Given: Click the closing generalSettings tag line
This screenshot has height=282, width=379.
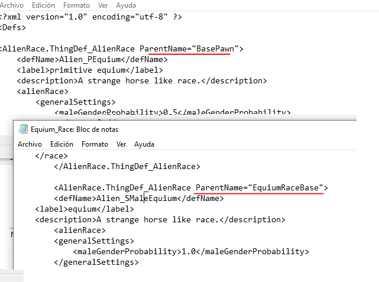Looking at the screenshot, I should click(96, 262).
